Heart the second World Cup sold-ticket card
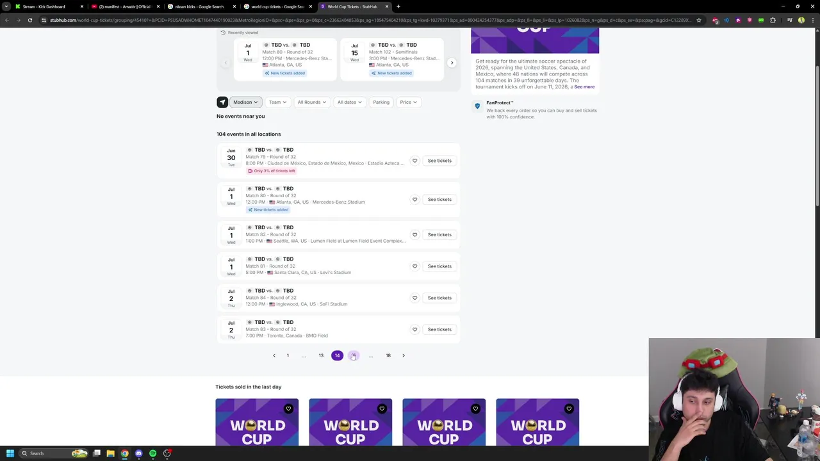The image size is (820, 461). (x=382, y=408)
